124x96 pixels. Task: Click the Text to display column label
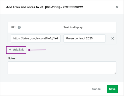pos(73,27)
